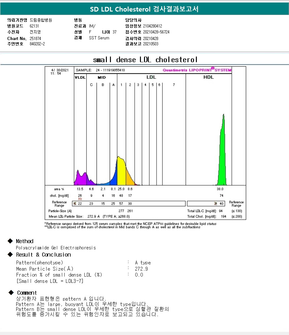Image resolution: width=289 pixels, height=335 pixels.
Task: Click the footnote starting '*Reference ranges derived'
Action: pos(130,224)
